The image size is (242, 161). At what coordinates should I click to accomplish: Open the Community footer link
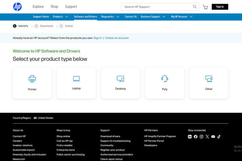107,145
